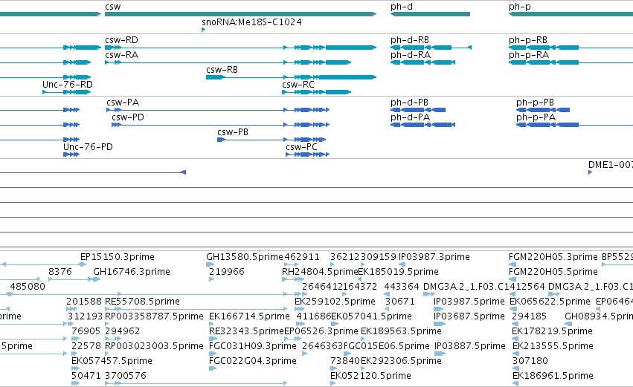
Task: Open the csw-RB transcript label
Action: pyautogui.click(x=222, y=70)
